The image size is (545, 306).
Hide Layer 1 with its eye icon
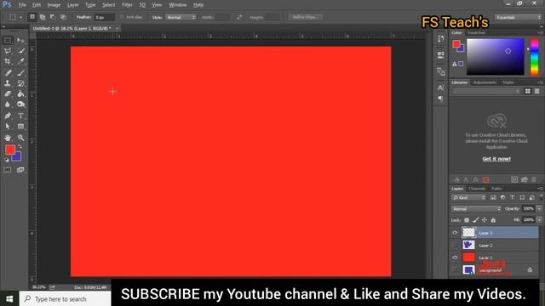tap(455, 258)
